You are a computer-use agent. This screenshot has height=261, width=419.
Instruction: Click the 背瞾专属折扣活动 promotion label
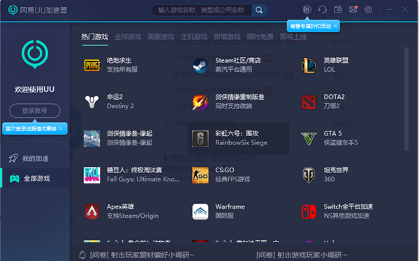pos(311,27)
